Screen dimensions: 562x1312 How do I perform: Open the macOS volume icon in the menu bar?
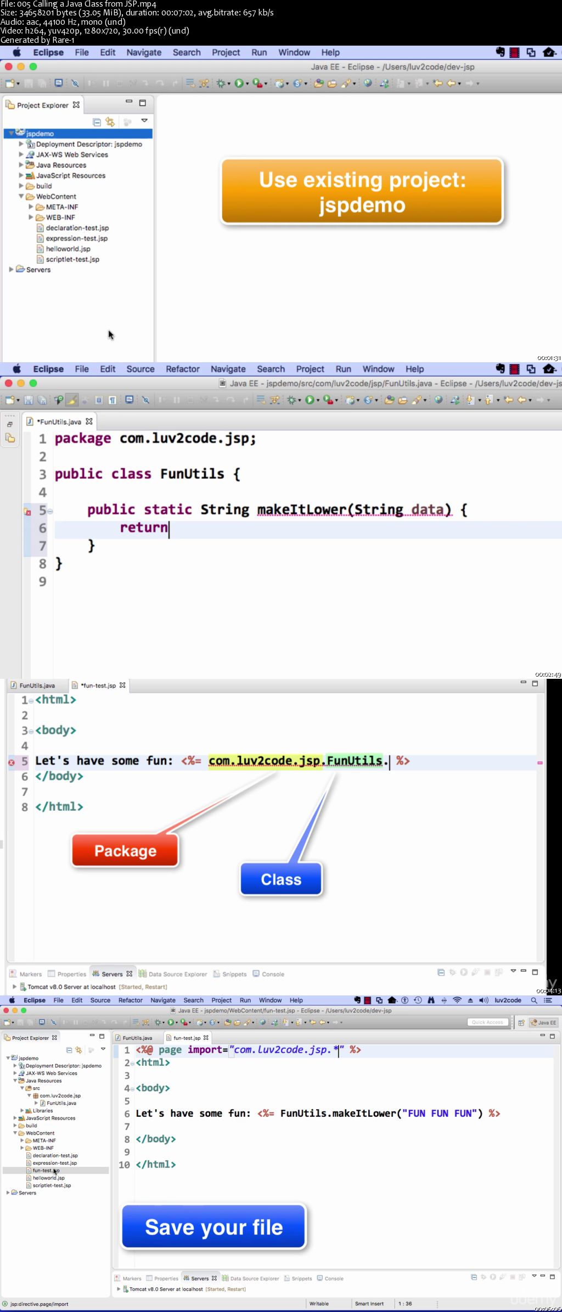point(484,1000)
